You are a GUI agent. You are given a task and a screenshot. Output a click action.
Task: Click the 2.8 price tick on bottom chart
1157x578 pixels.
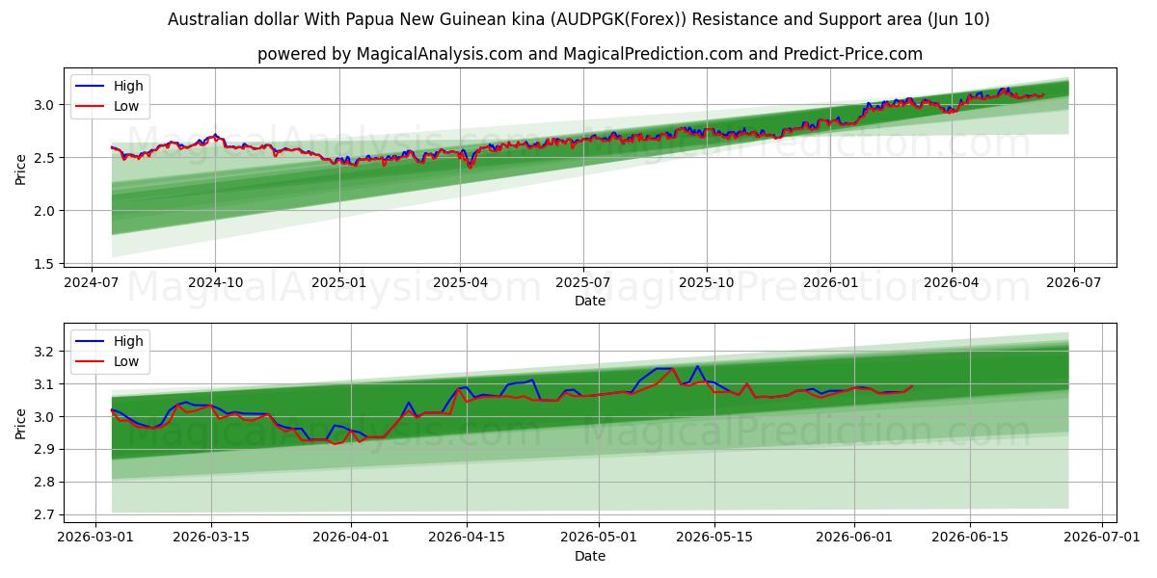point(46,482)
